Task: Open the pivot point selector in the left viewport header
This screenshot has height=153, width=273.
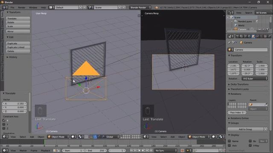Action: click(x=81, y=137)
